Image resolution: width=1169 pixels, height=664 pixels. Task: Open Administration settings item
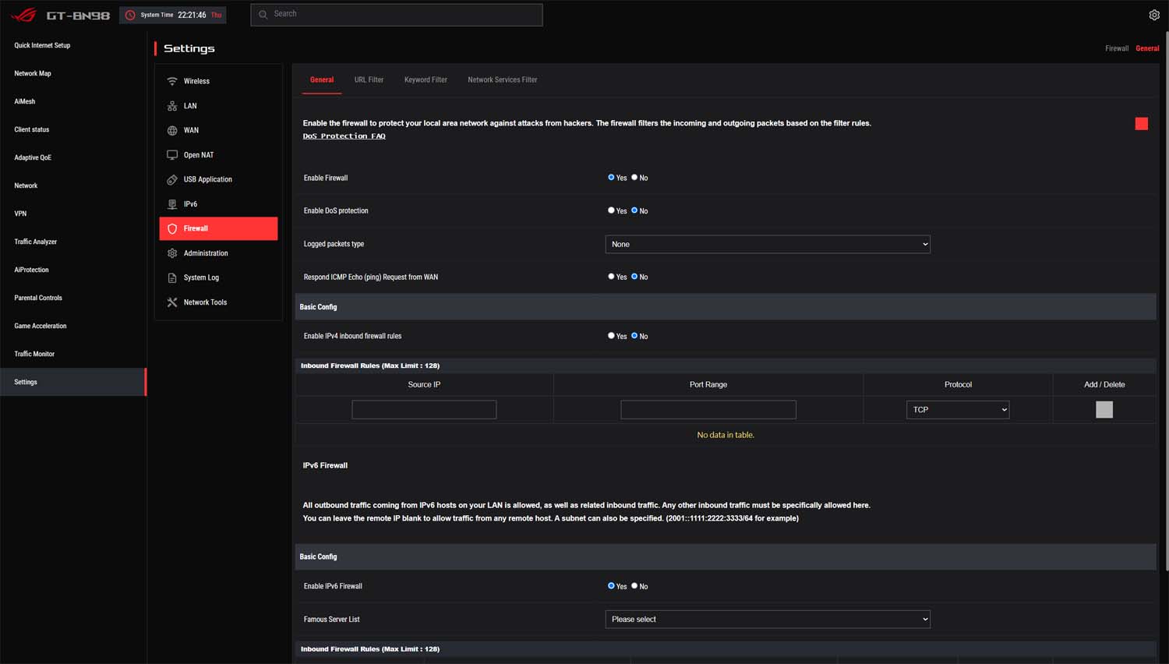(x=218, y=253)
